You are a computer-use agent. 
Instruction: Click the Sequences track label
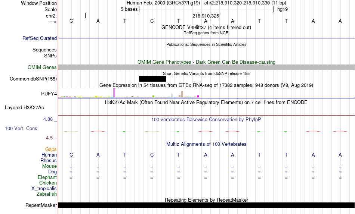44,50
